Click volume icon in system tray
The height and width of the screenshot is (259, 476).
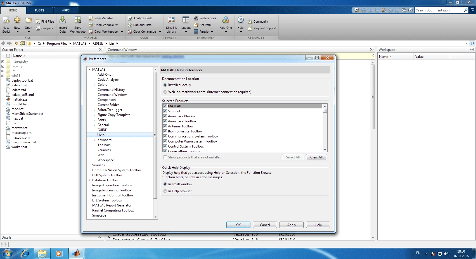coord(446,254)
